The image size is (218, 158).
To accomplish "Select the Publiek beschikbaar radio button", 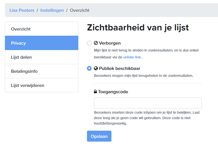I will [x=89, y=68].
